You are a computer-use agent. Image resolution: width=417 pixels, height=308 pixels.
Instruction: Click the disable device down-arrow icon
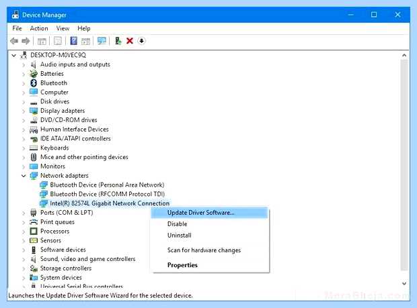(x=141, y=41)
